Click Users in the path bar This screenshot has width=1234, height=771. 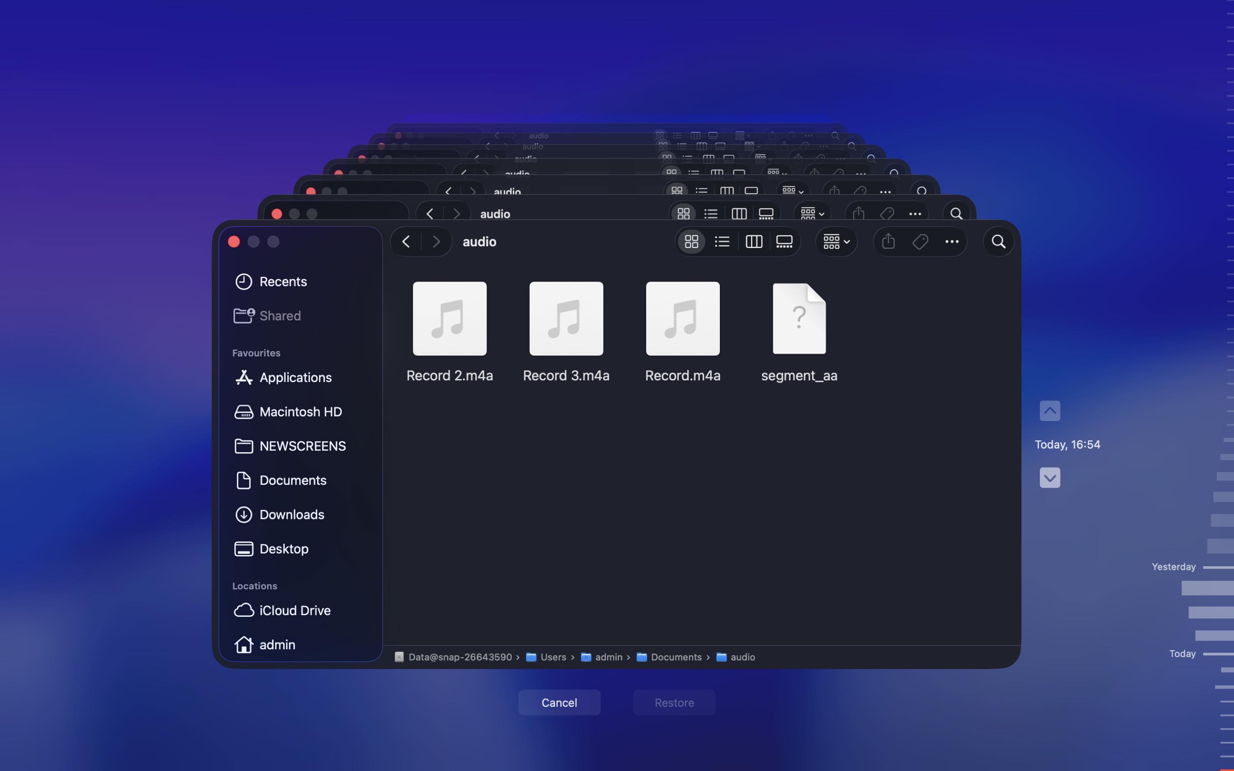[546, 657]
